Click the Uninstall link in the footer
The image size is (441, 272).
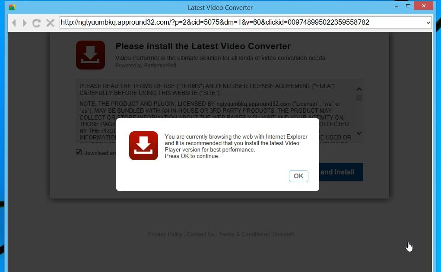coord(283,234)
